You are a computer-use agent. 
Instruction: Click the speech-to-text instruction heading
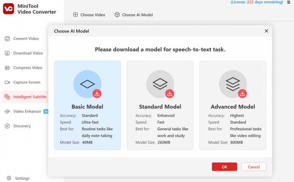coord(160,50)
